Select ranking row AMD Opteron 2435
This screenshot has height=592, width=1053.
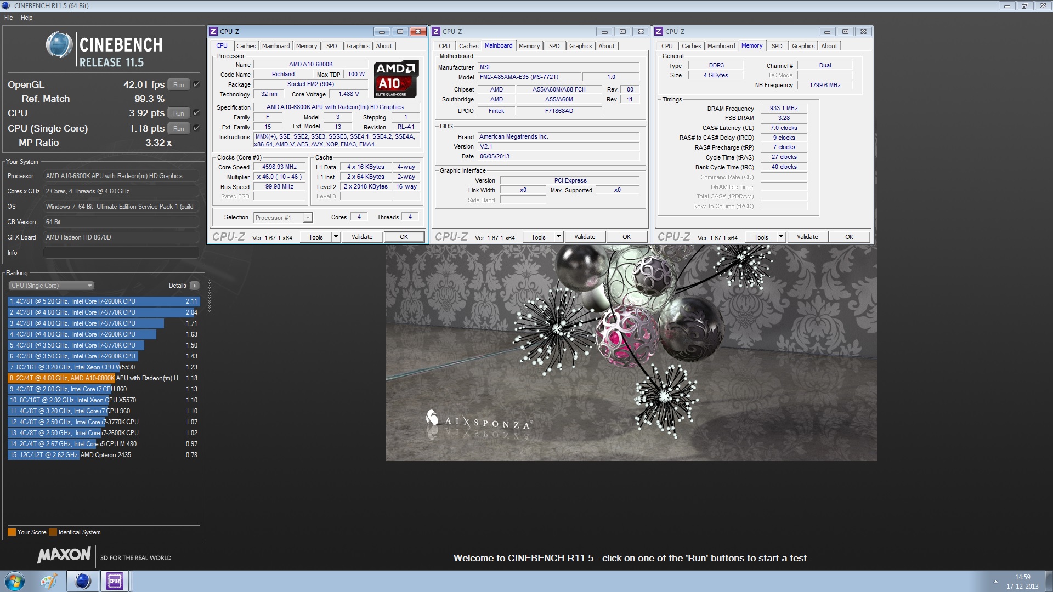tap(104, 455)
